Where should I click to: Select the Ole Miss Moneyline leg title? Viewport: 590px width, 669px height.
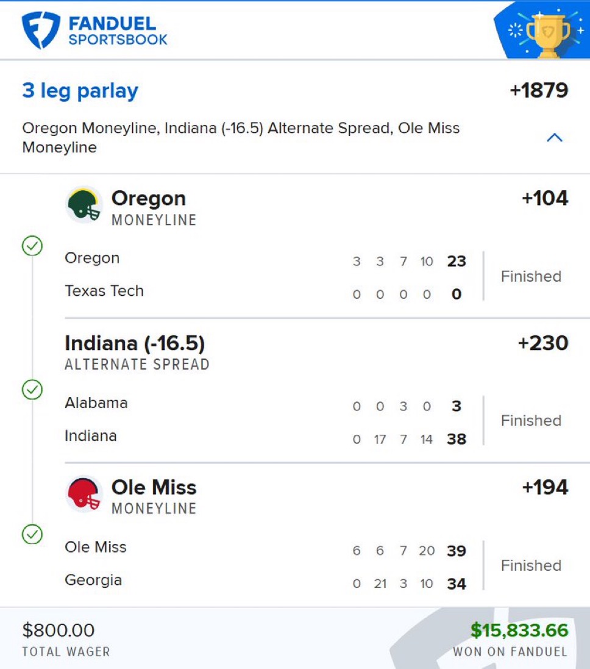(x=154, y=488)
